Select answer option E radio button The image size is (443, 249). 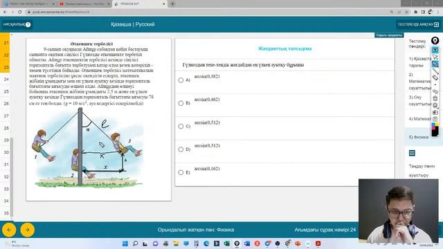click(x=181, y=172)
